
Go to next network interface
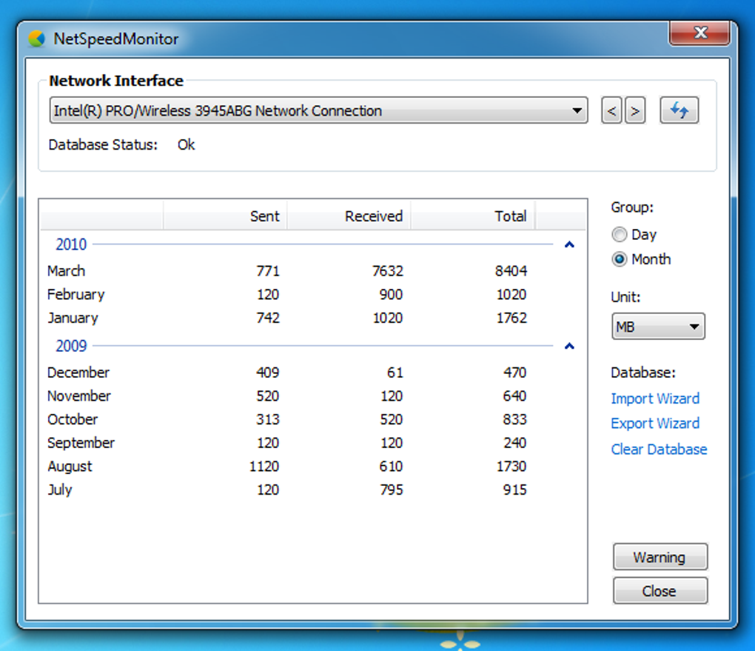click(635, 110)
